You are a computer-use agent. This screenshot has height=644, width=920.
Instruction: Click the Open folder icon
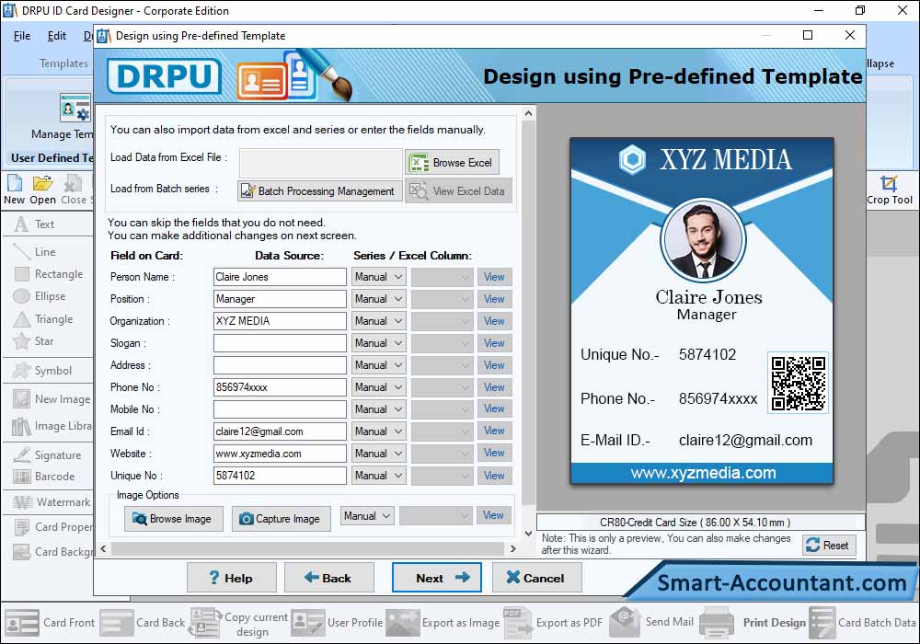click(x=42, y=184)
